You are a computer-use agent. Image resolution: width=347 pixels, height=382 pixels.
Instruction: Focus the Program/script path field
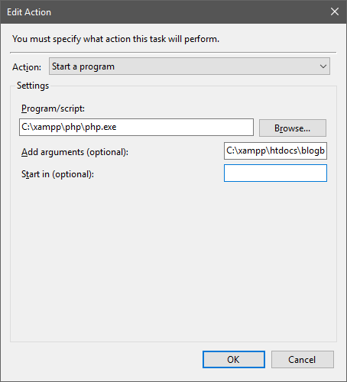[136, 127]
